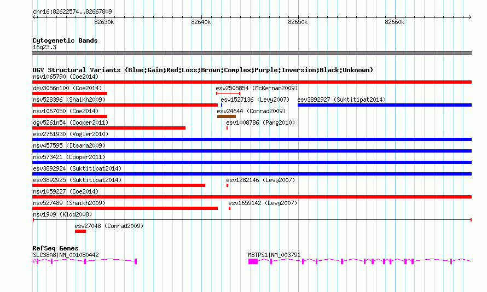Screen dimensions: 487x292
Task: Open esv24644 (Conrad2009) variant label
Action: pyautogui.click(x=251, y=111)
